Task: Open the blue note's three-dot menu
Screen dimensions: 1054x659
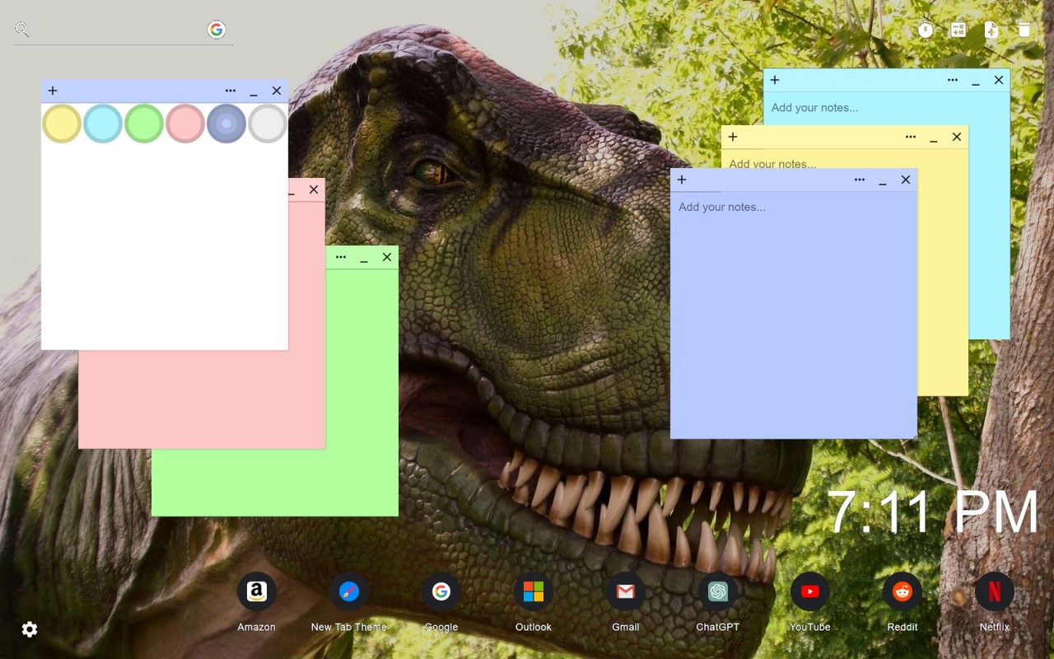Action: point(860,180)
